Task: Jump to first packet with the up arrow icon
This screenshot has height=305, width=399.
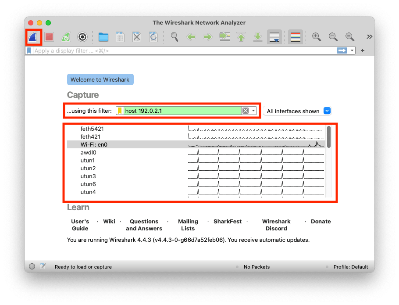Action: click(x=241, y=37)
